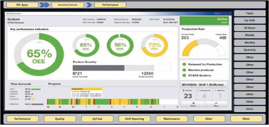
Task: Select the Operator tile showing 23
Action: (x=188, y=94)
